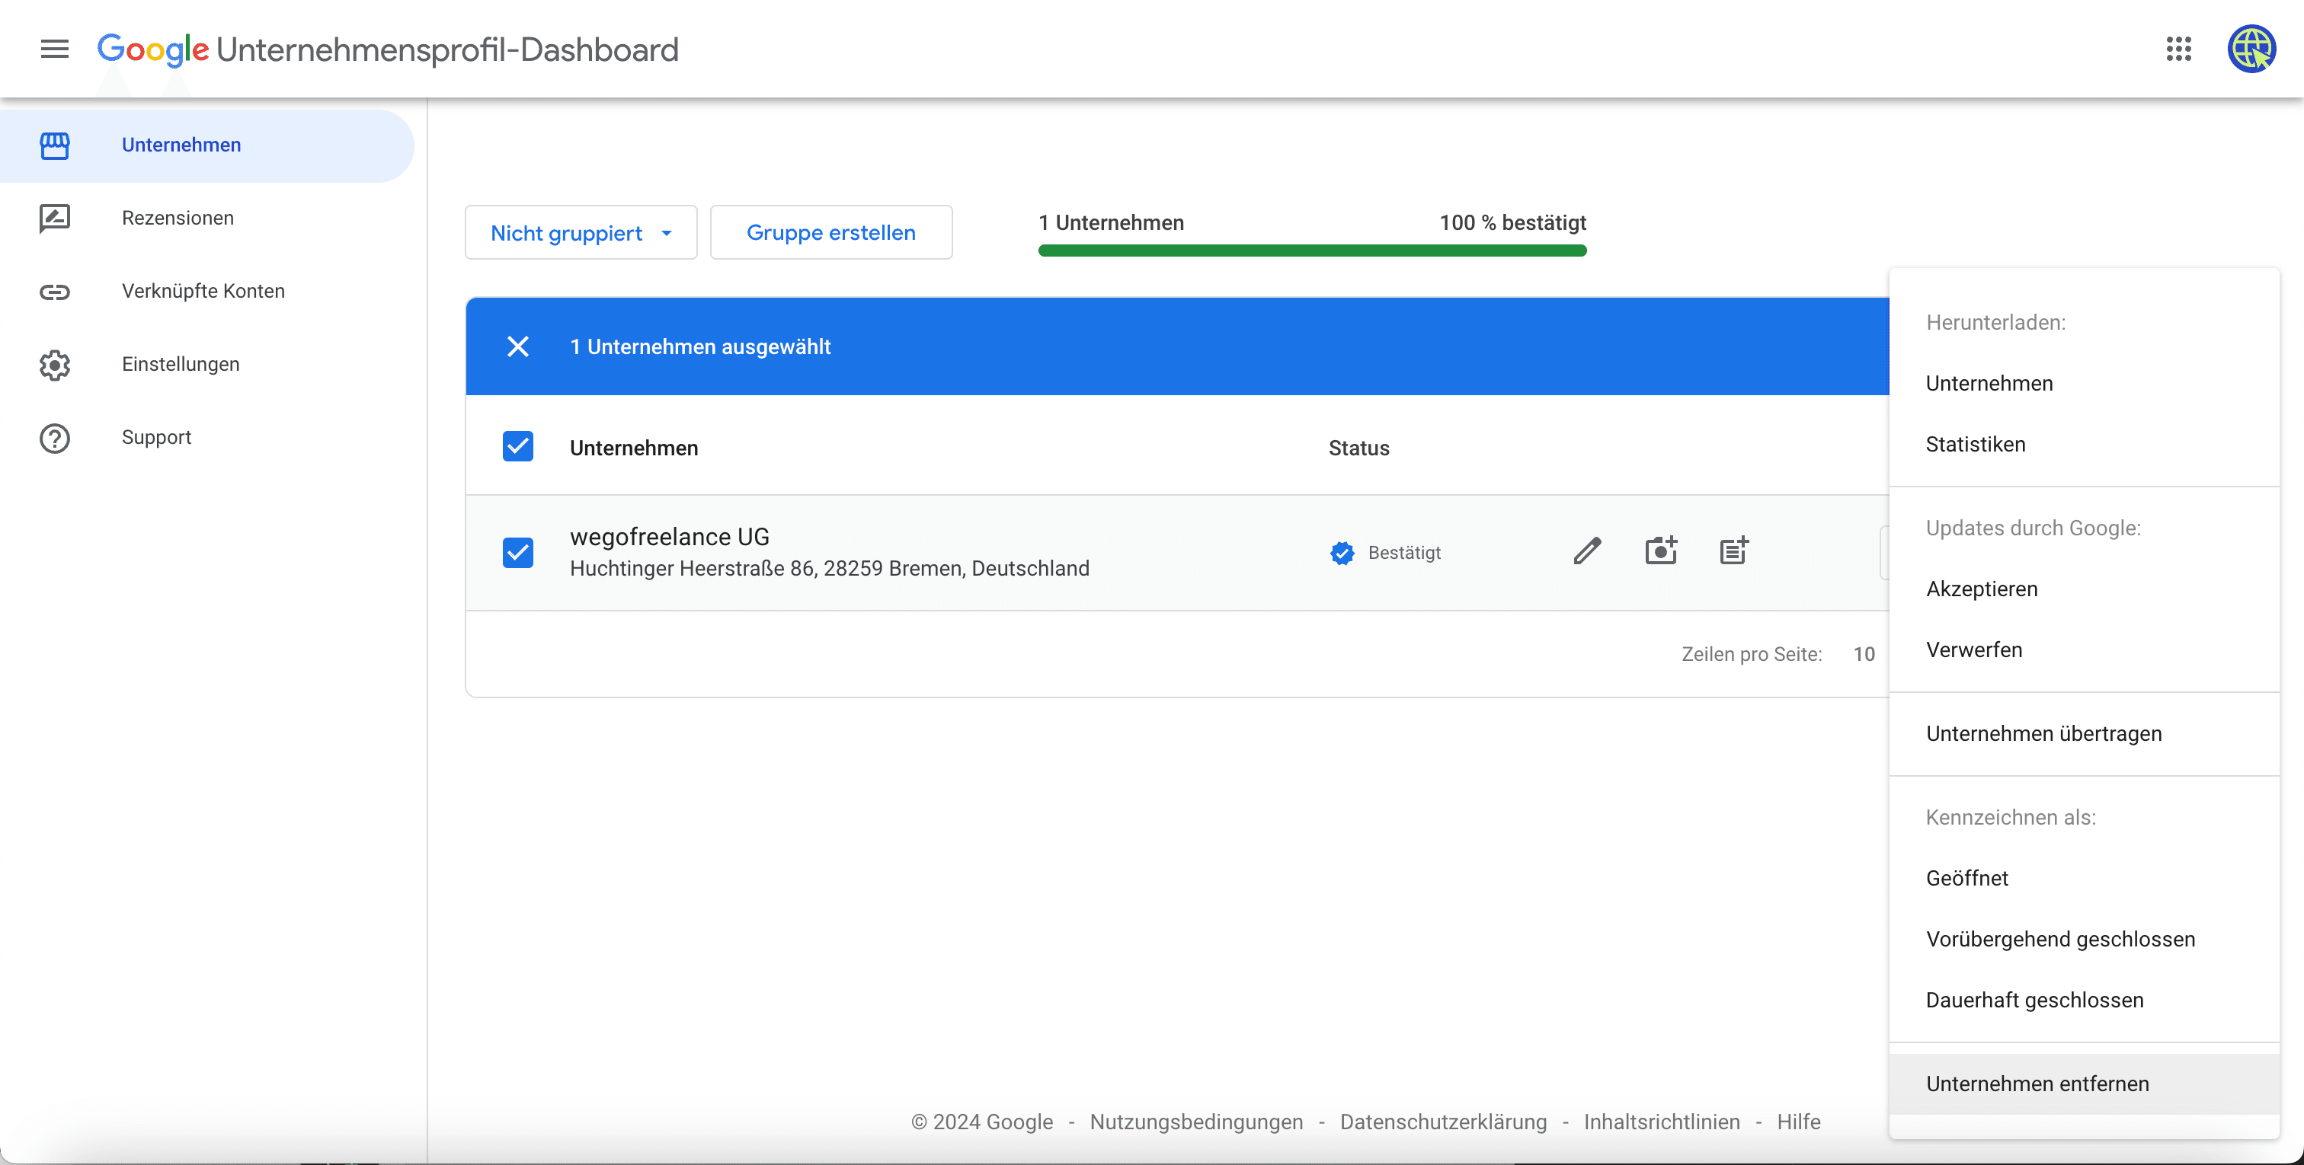Click the Support question mark icon
The height and width of the screenshot is (1165, 2304).
tap(55, 438)
